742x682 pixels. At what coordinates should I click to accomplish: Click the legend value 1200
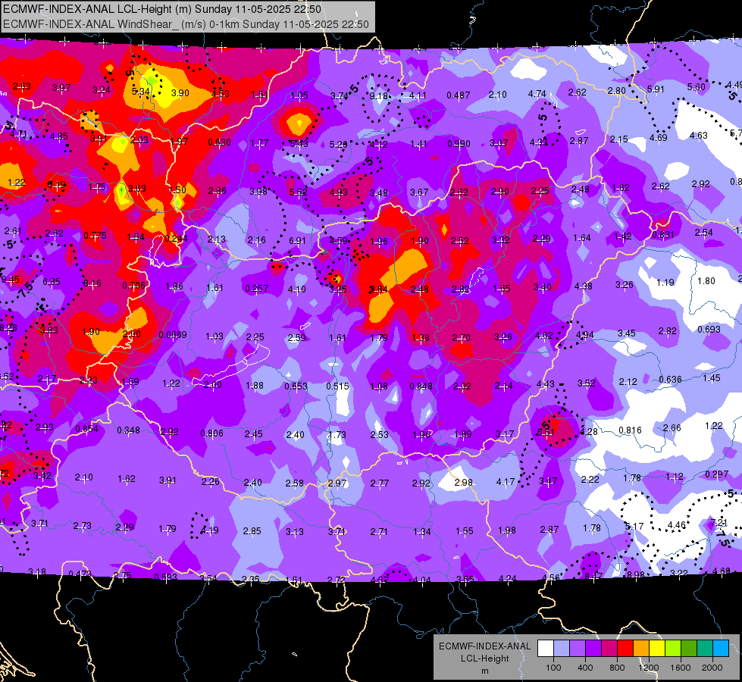648,668
